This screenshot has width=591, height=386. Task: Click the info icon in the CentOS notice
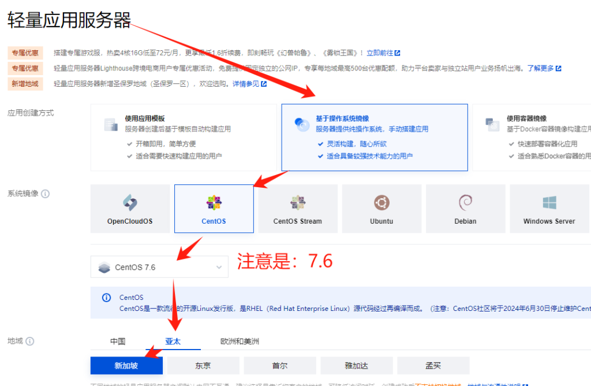pos(107,298)
